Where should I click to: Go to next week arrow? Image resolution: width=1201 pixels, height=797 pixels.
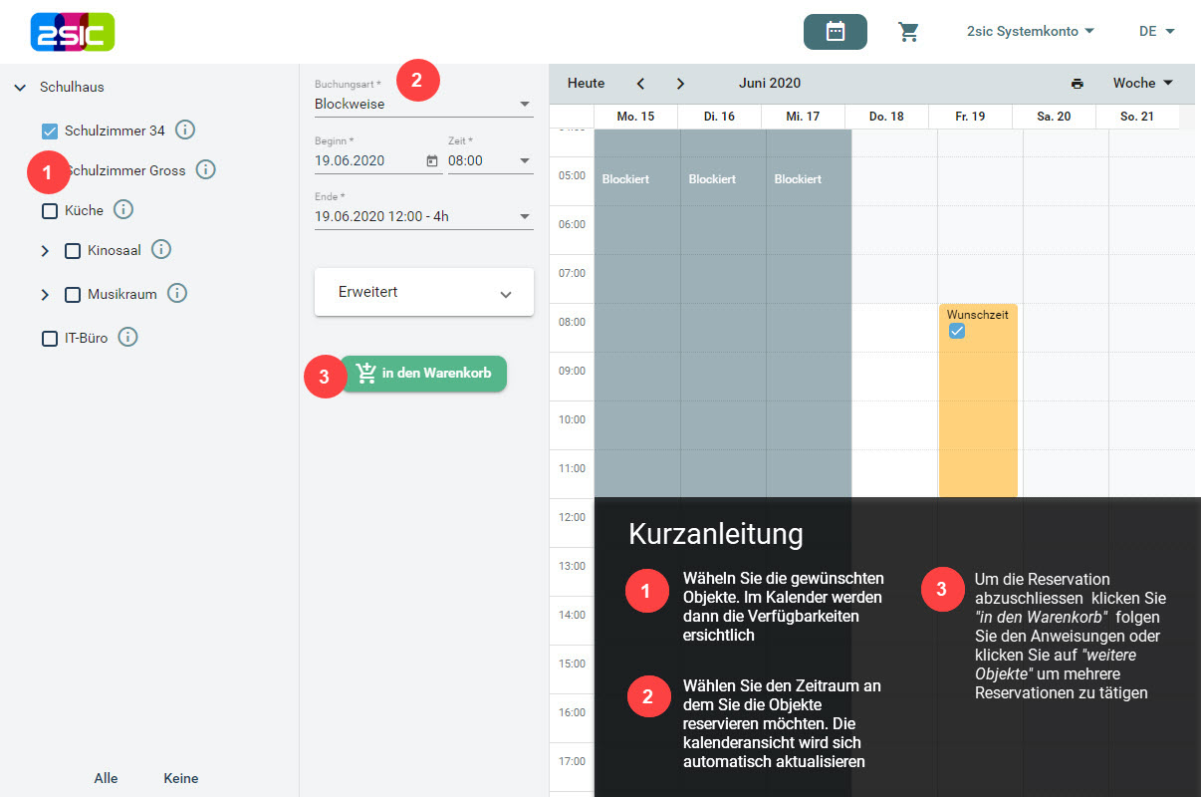(680, 84)
